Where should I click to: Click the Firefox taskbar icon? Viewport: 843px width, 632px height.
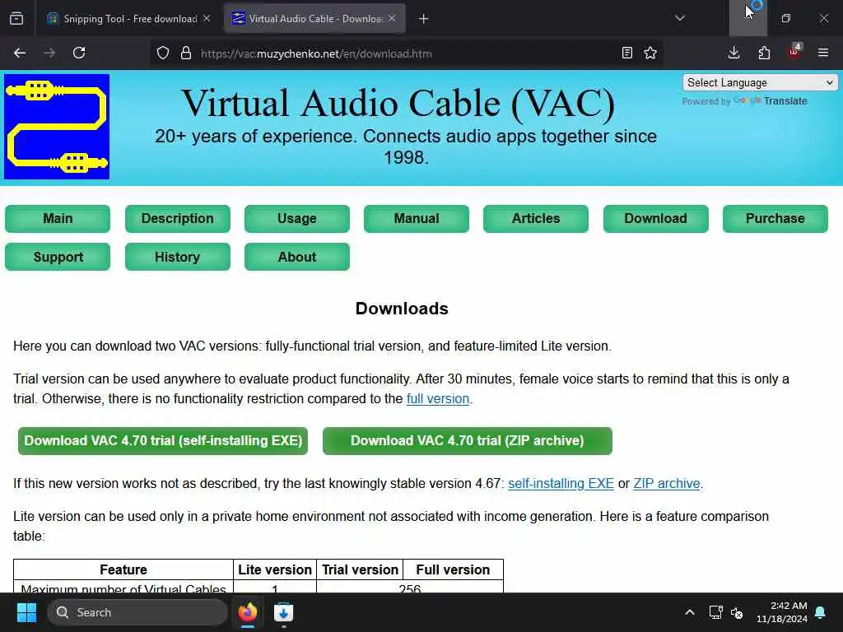248,612
